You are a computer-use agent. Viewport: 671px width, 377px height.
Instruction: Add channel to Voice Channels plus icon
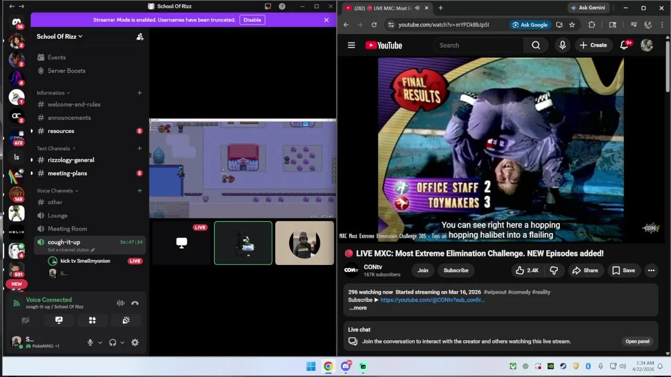(139, 191)
